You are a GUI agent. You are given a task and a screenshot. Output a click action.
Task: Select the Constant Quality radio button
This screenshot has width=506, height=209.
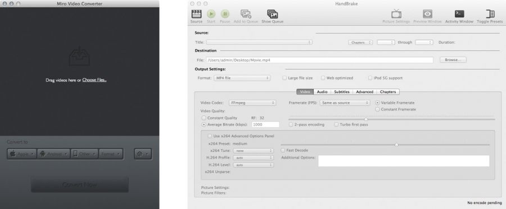tap(204, 118)
